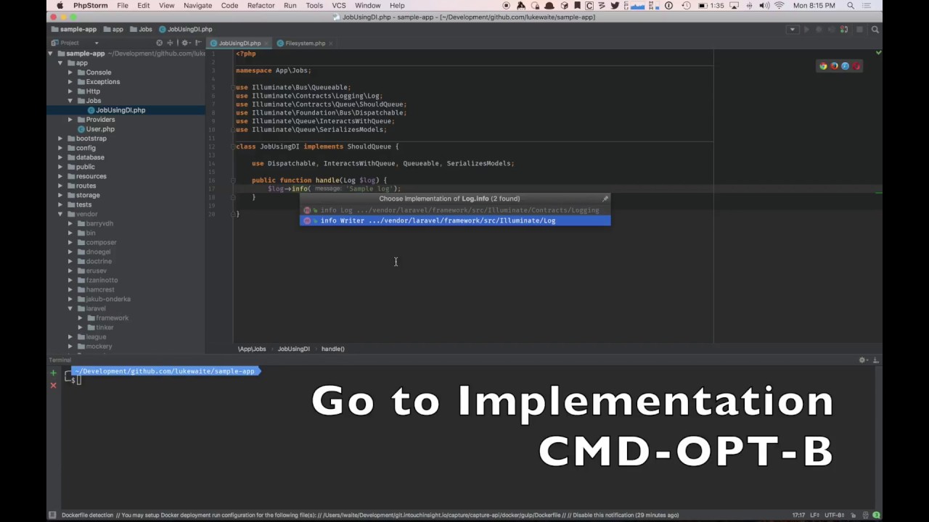929x522 pixels.
Task: Collapse the laravel folder
Action: pyautogui.click(x=70, y=308)
